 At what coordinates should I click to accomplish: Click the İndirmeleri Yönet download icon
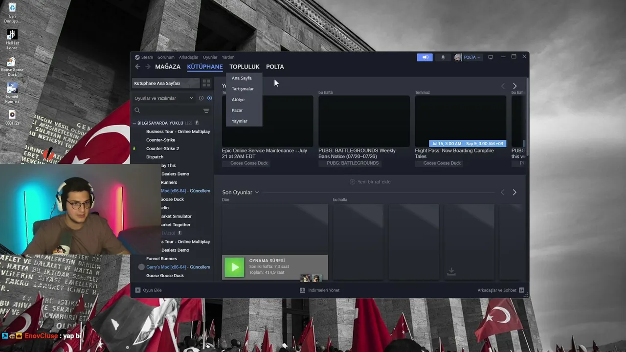[303, 290]
